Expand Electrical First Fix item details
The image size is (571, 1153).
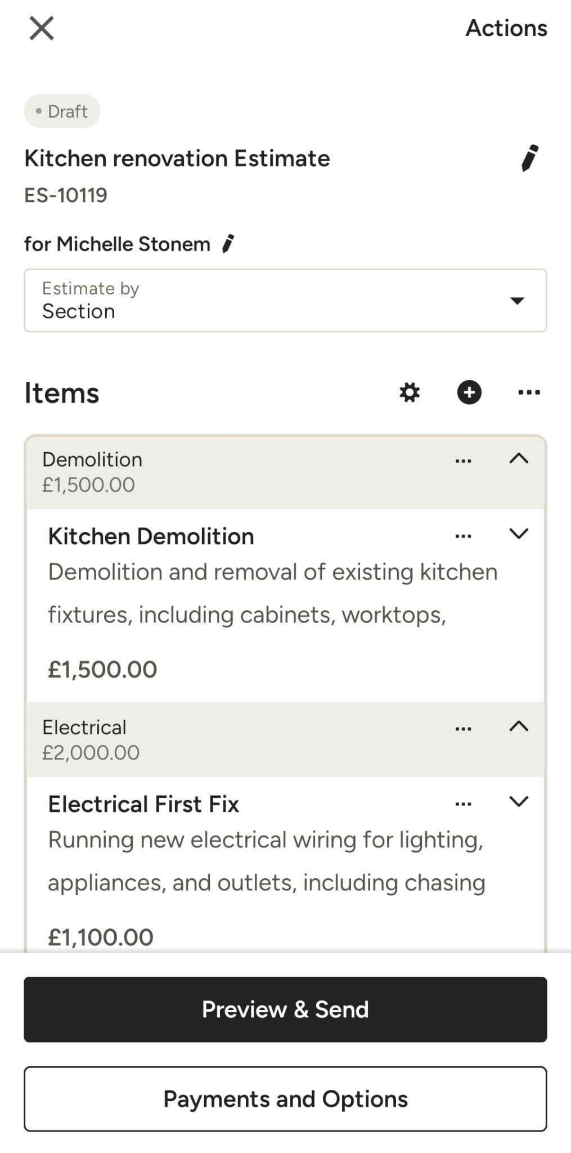[x=519, y=802]
